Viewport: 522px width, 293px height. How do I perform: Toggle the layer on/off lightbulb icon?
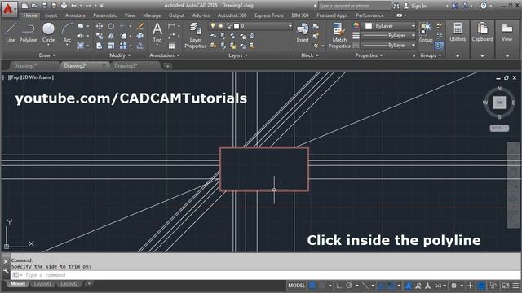[x=212, y=26]
